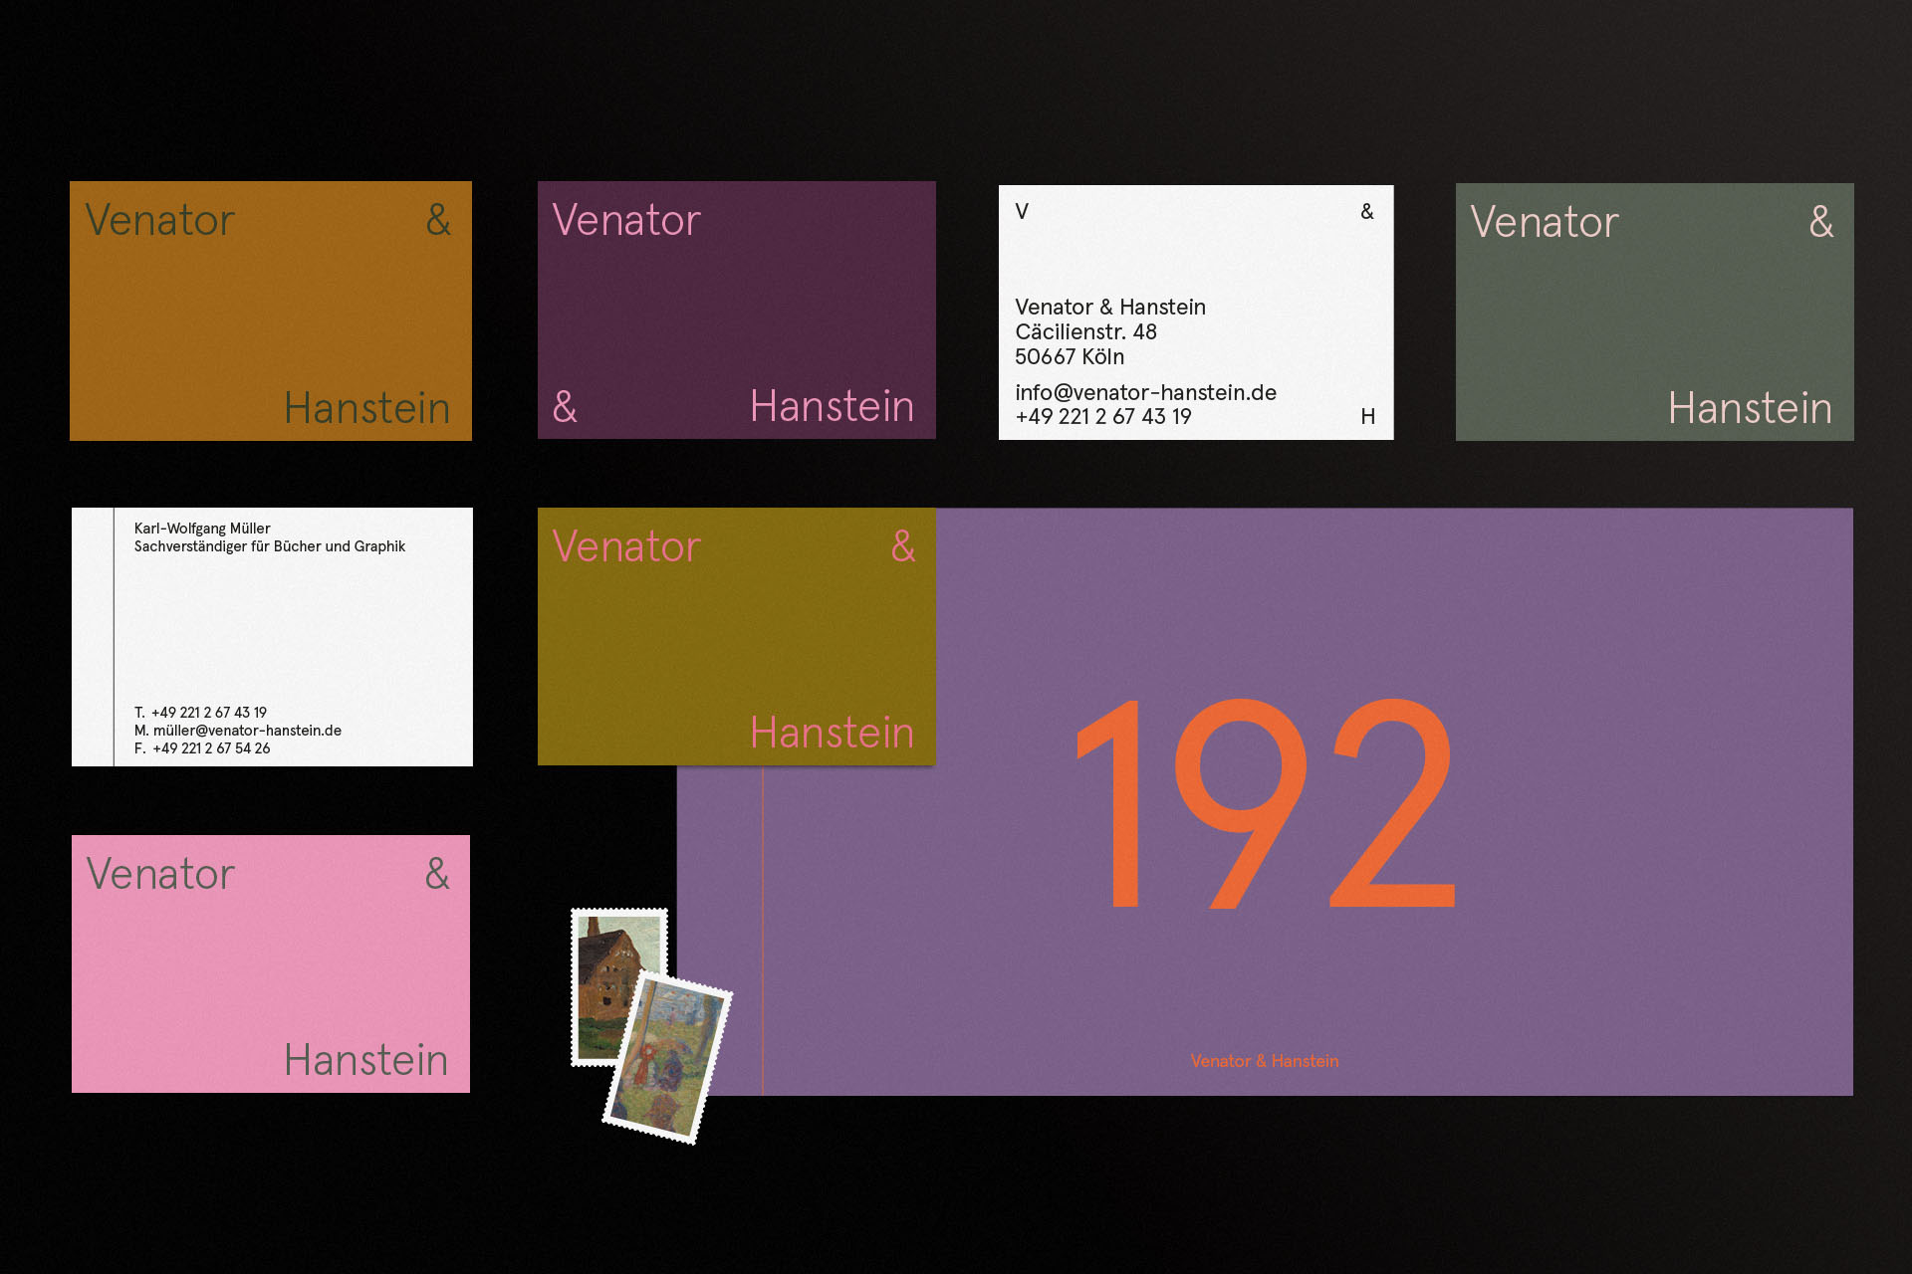Click "Hanstein" on the green card
The width and height of the screenshot is (1912, 1274).
[x=1750, y=408]
